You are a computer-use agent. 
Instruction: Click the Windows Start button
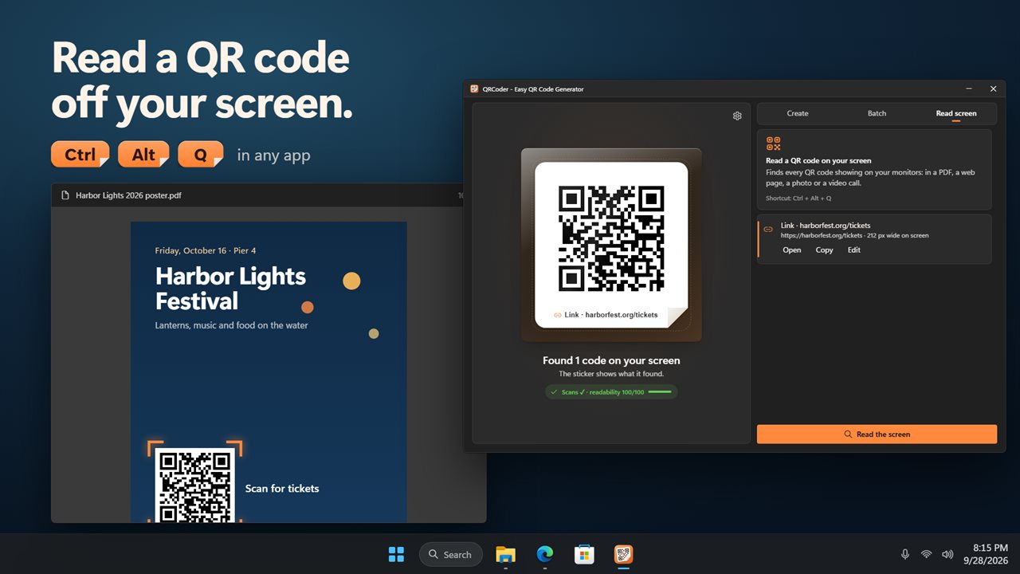pos(396,554)
